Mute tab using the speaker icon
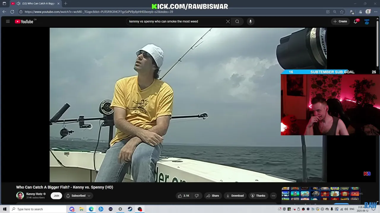The height and width of the screenshot is (213, 380). pos(18,4)
